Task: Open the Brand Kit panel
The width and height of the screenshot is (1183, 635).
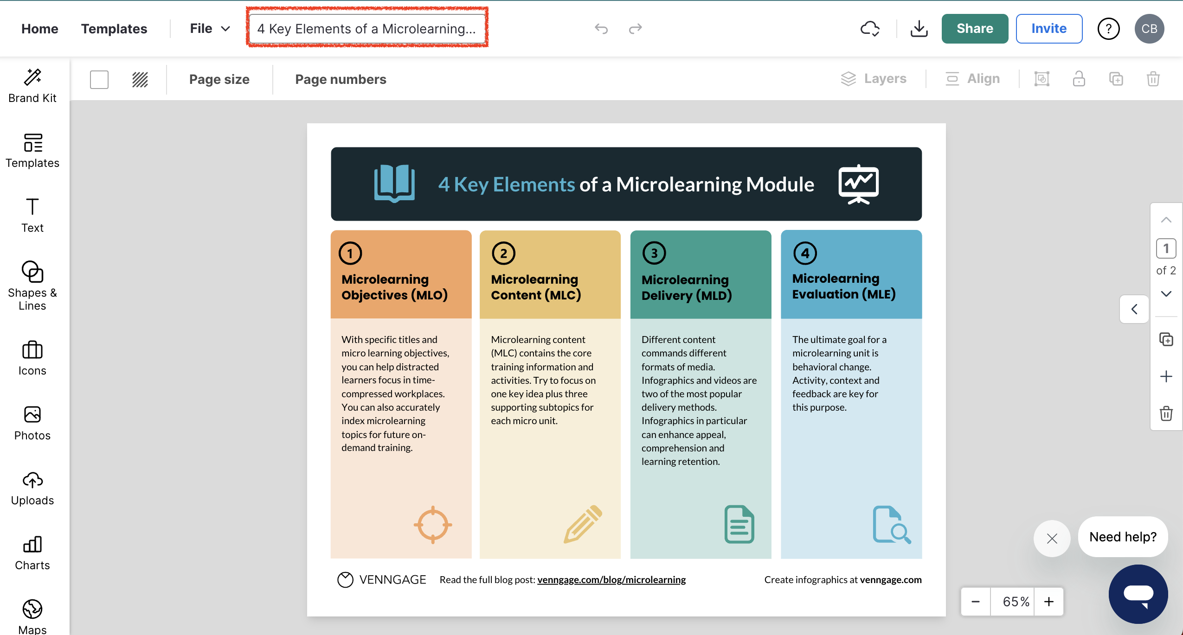Action: tap(32, 86)
